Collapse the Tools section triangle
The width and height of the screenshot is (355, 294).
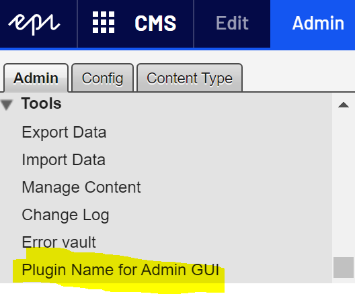point(7,105)
